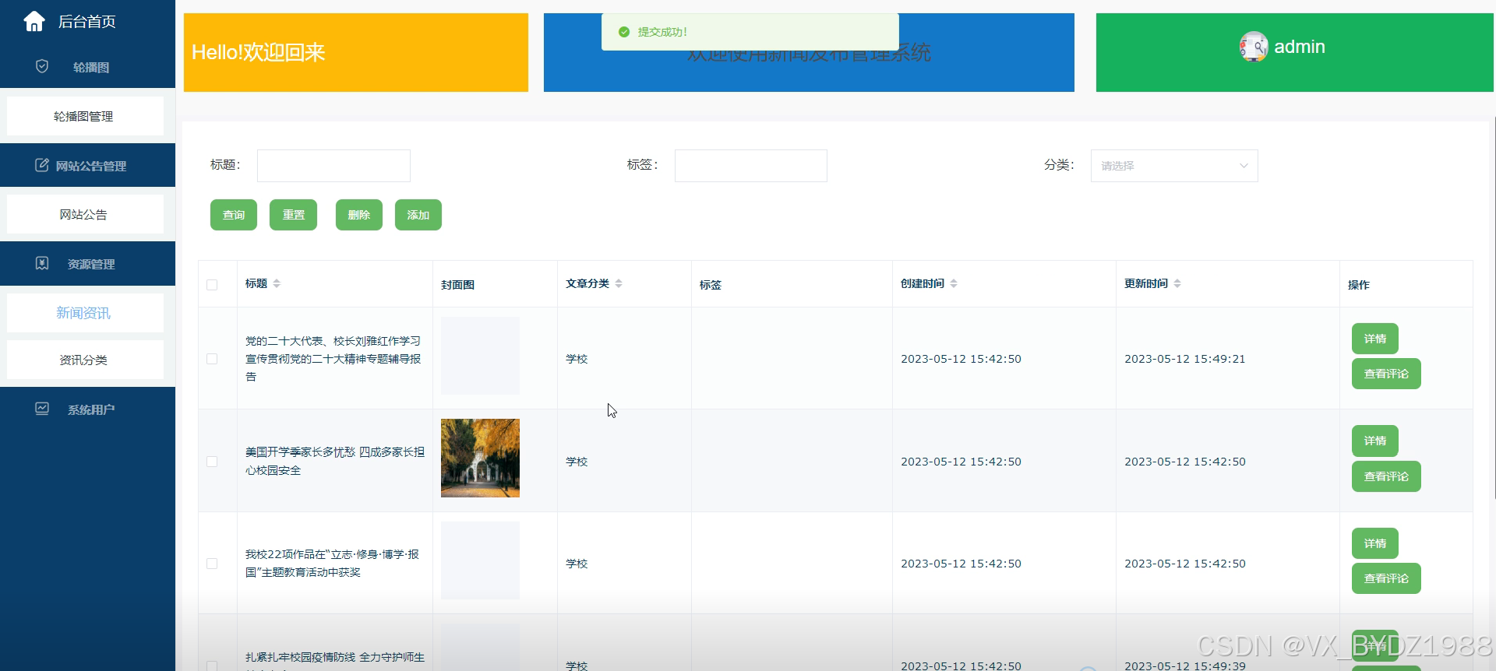Click the green check icon in 提交成功 toast
The width and height of the screenshot is (1496, 671).
point(623,32)
